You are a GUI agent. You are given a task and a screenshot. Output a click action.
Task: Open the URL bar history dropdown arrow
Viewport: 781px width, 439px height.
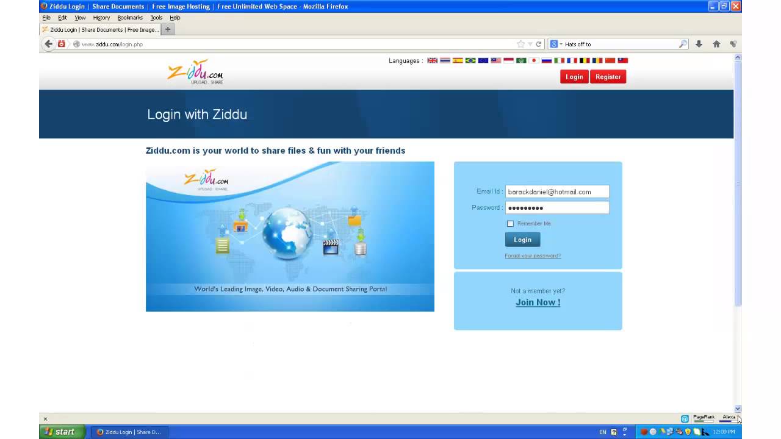530,44
